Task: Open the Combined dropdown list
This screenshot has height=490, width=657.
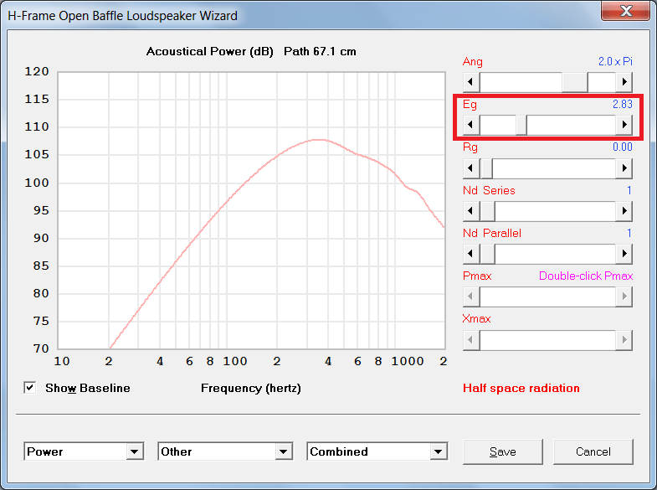Action: coord(438,451)
